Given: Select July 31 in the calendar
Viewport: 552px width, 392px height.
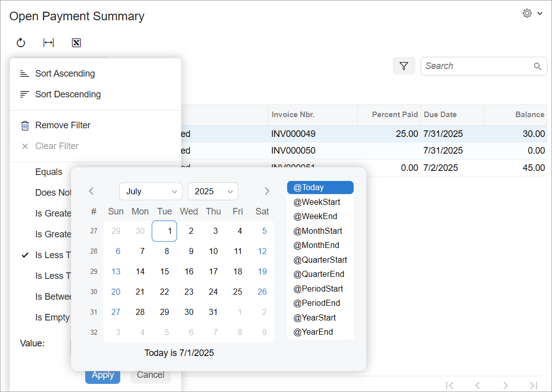Looking at the screenshot, I should (213, 312).
